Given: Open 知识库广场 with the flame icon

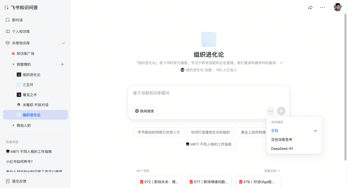Looking at the screenshot, I should point(25,53).
